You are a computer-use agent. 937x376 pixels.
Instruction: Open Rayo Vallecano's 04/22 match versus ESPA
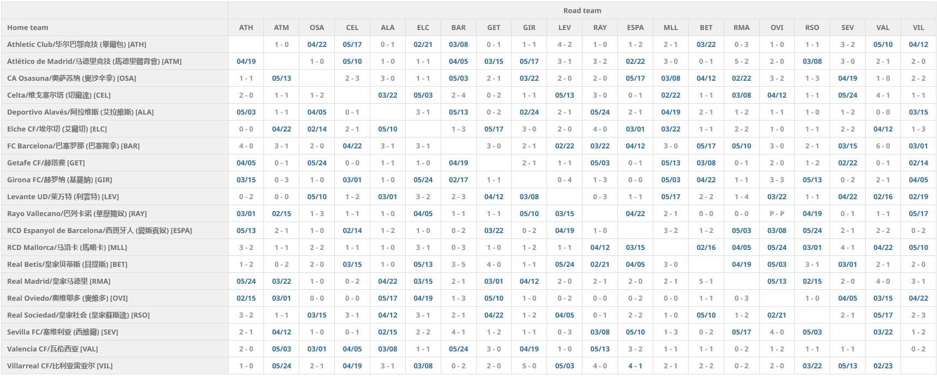(x=635, y=214)
